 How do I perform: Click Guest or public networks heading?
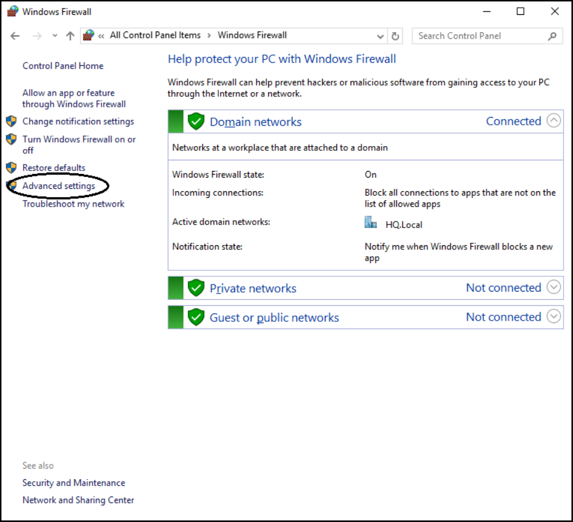click(274, 318)
